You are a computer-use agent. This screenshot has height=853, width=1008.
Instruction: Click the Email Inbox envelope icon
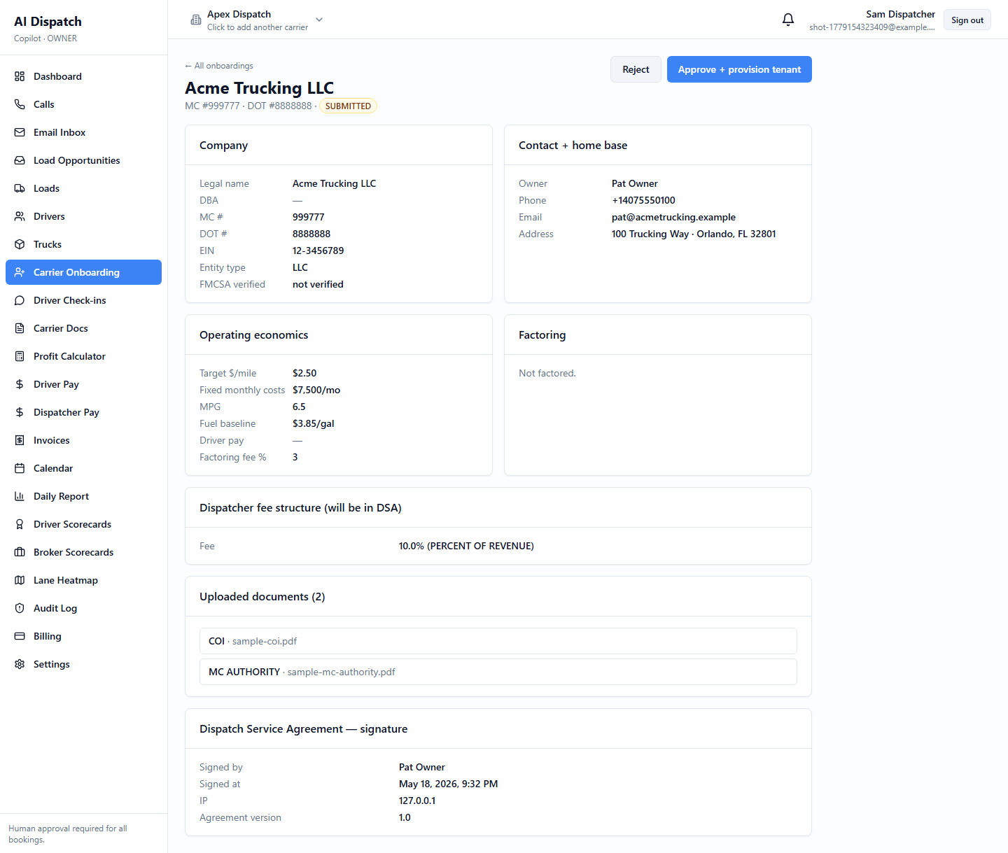point(20,132)
